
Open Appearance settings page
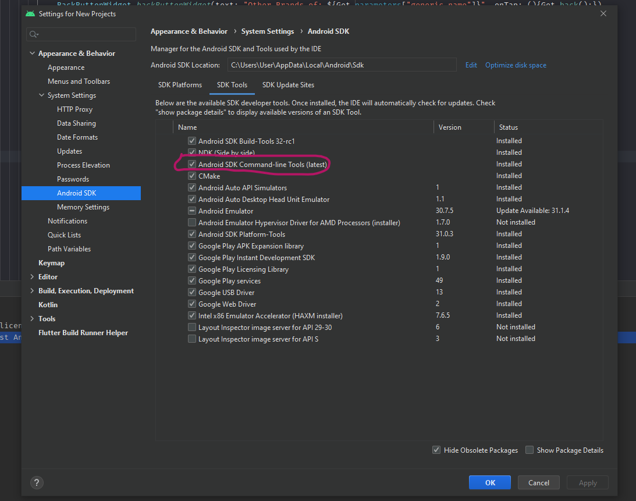(66, 67)
